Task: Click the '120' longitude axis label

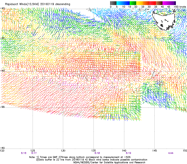Action: (2, 151)
